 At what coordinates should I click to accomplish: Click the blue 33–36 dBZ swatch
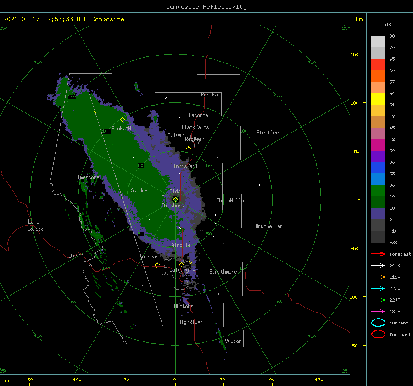click(378, 168)
